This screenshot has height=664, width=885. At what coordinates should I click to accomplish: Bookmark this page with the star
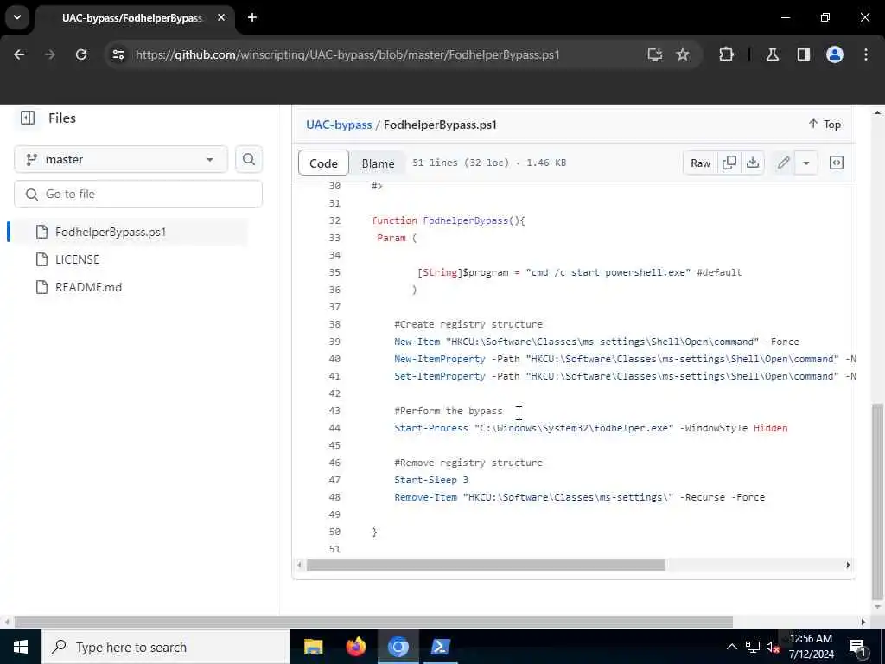coord(683,54)
